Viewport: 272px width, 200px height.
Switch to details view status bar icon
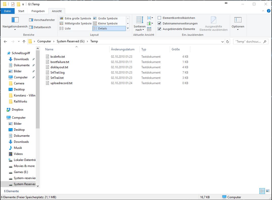tap(262, 191)
